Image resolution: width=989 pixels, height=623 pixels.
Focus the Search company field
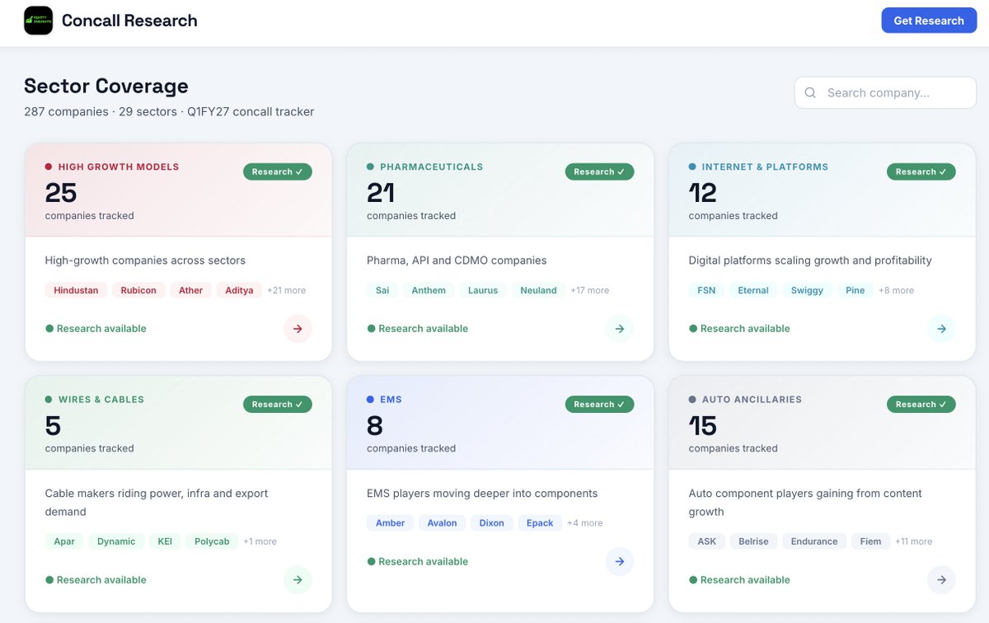[x=886, y=93]
